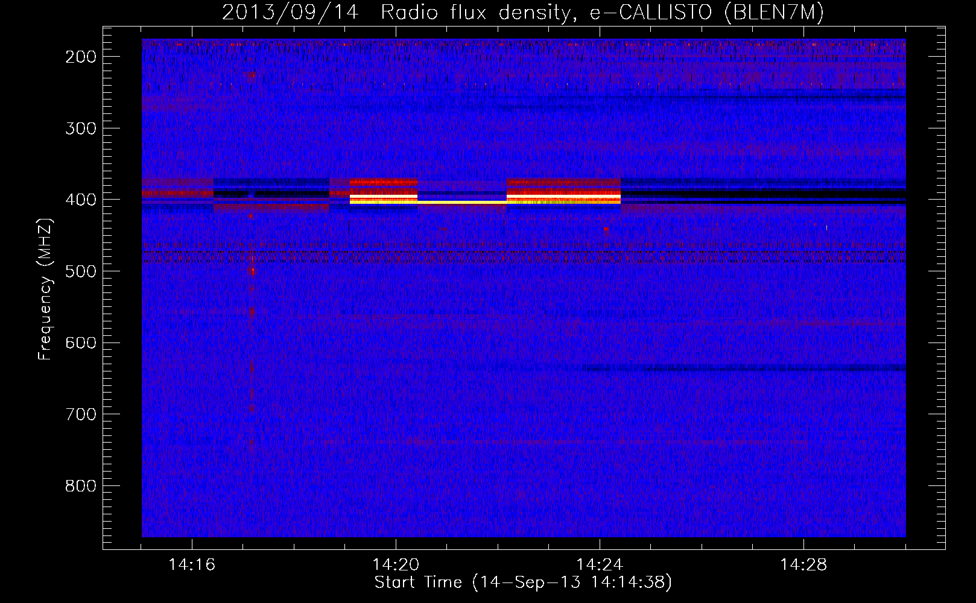Click the 800 frequency tick label
The width and height of the screenshot is (976, 603).
click(80, 485)
